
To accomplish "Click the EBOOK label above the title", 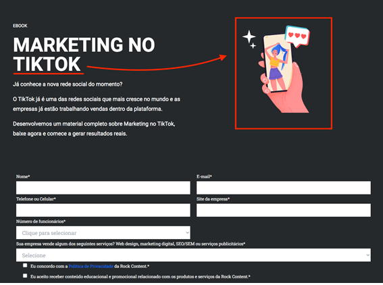I will [x=20, y=26].
